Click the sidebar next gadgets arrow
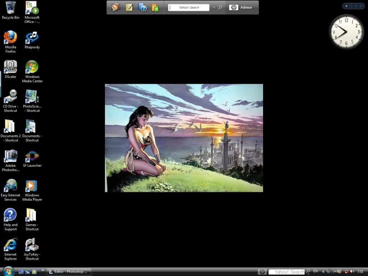Viewport: 368px width, 276px height. click(x=361, y=6)
